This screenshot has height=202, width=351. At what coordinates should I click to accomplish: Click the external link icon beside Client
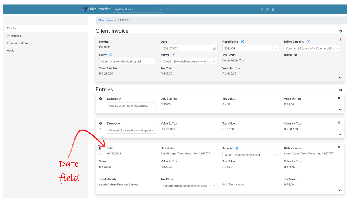pos(111,55)
